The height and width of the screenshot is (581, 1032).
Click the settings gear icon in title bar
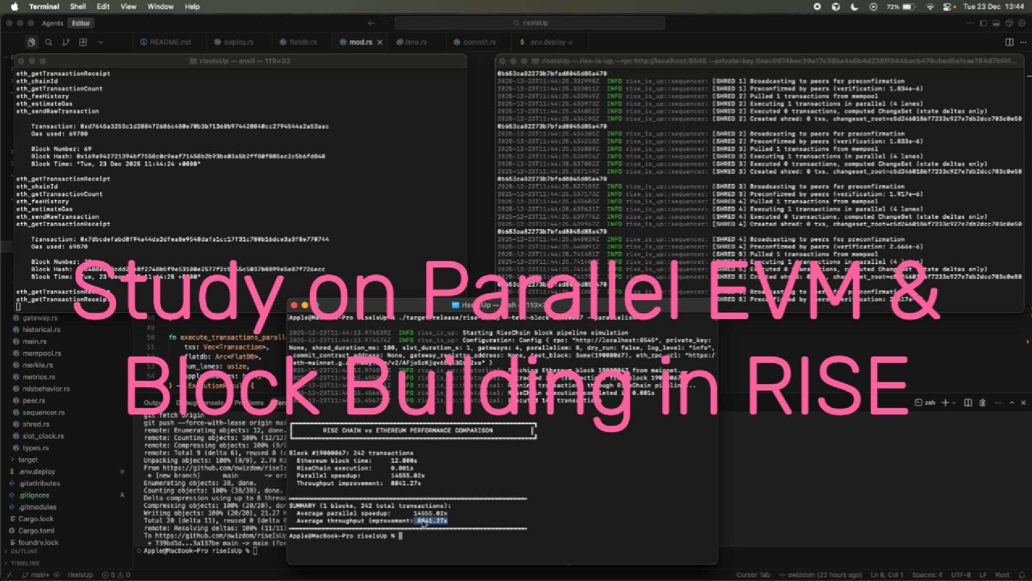1022,23
